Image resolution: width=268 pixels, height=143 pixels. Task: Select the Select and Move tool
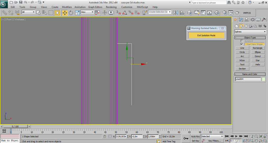coord(64,13)
